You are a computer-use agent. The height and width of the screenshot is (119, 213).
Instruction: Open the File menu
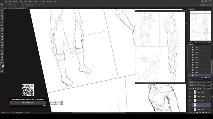6,2
